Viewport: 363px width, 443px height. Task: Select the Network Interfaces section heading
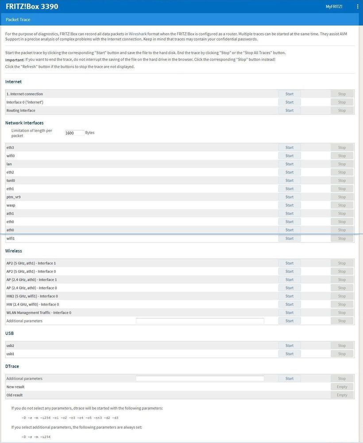[24, 123]
